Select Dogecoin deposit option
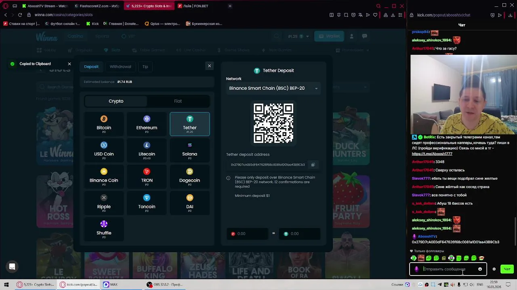 [190, 176]
